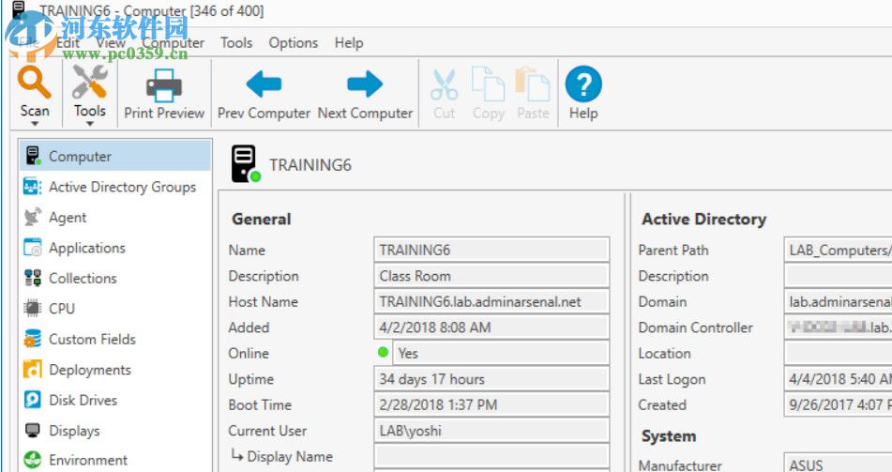Select Active Directory Groups in sidebar

(115, 187)
